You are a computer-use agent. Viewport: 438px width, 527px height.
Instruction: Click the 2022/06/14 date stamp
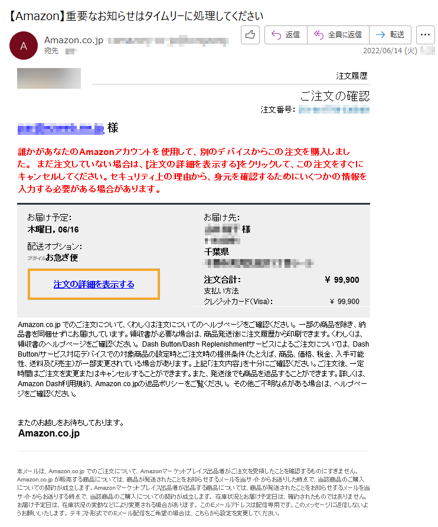[390, 51]
